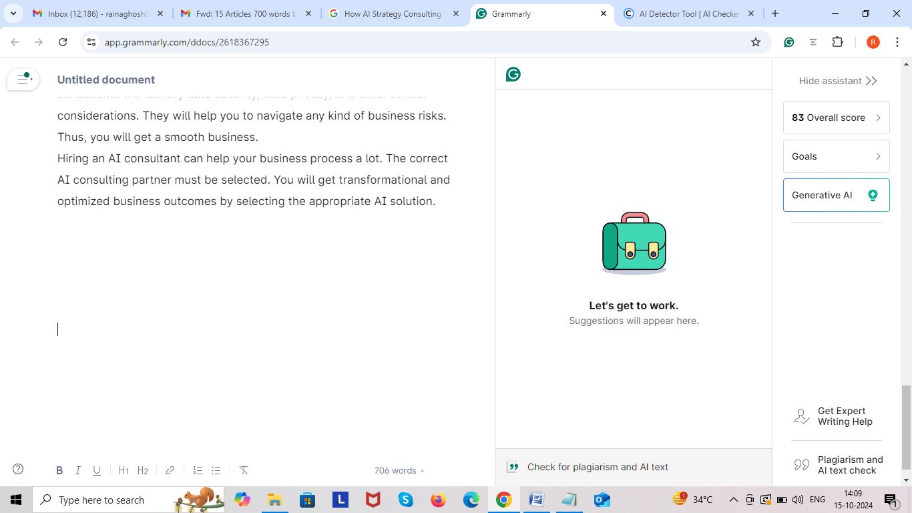Switch to the Fwd: 15 Articles tab

point(246,13)
